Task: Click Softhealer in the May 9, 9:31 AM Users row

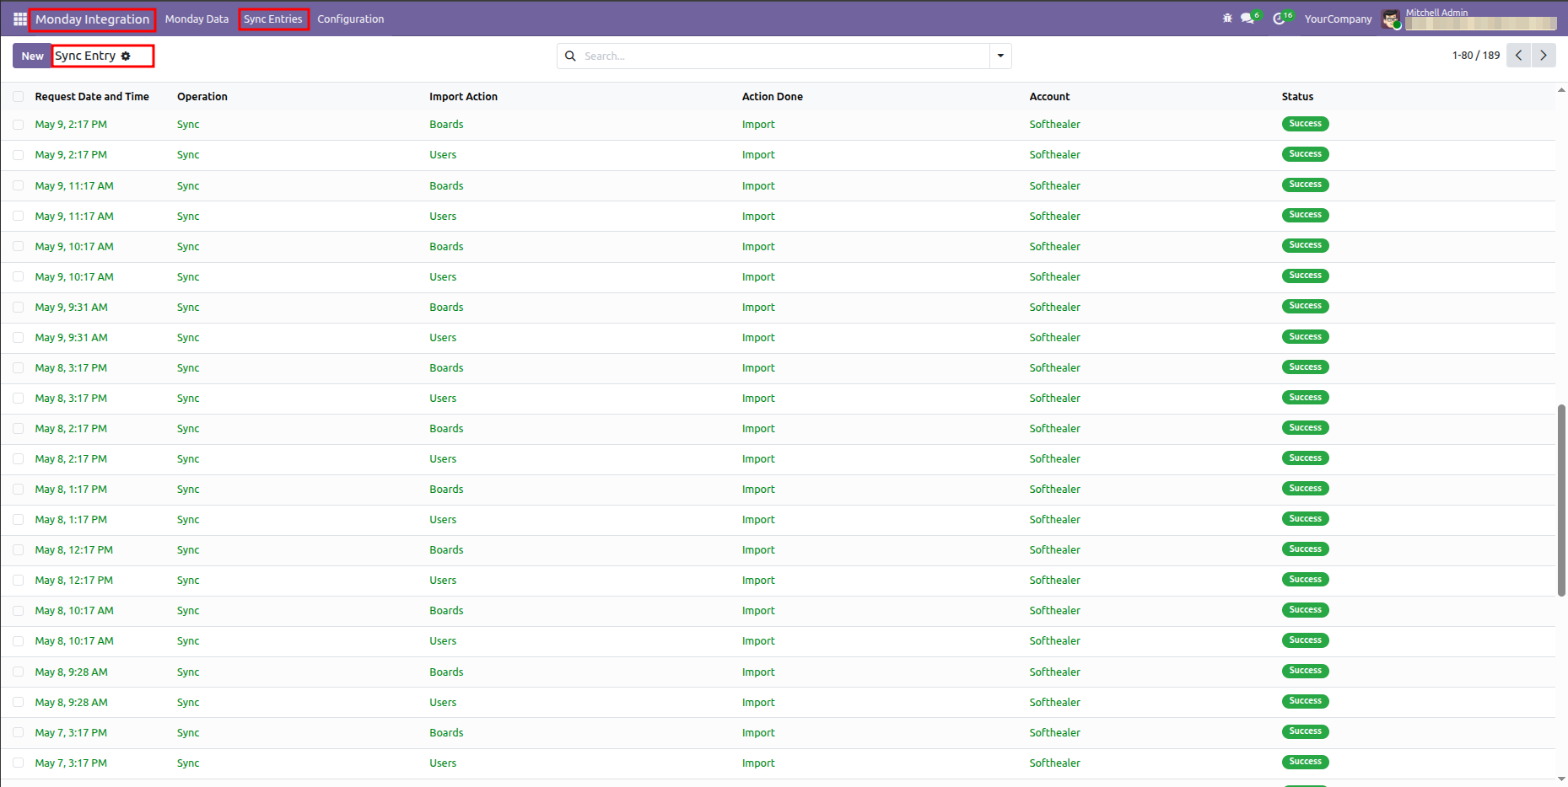Action: (1054, 338)
